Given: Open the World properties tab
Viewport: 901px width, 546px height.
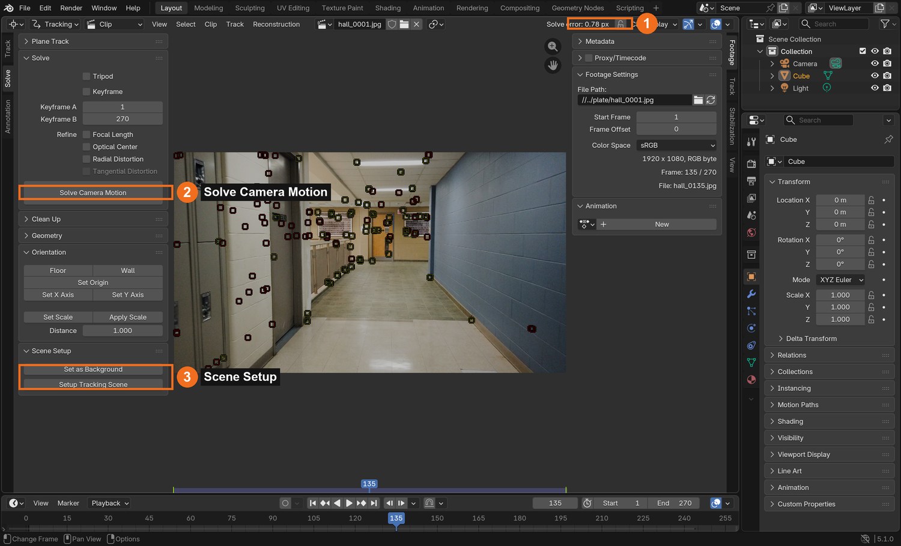Looking at the screenshot, I should pyautogui.click(x=751, y=232).
